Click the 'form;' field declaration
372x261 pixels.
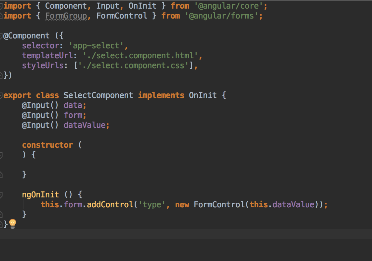pyautogui.click(x=75, y=115)
